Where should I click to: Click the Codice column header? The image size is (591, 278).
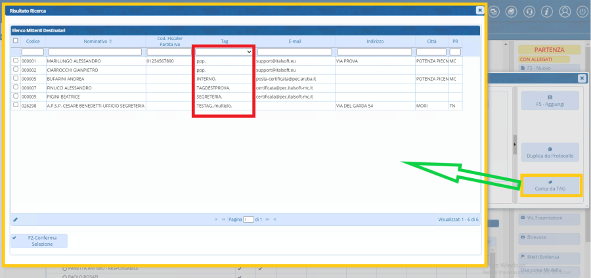pyautogui.click(x=33, y=41)
